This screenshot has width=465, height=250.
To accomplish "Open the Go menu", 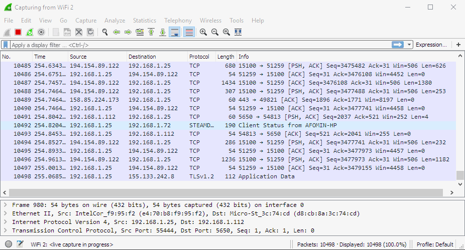I will coord(63,21).
